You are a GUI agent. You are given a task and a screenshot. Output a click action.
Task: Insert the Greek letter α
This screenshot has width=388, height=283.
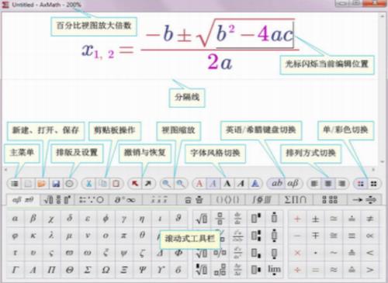click(x=15, y=219)
